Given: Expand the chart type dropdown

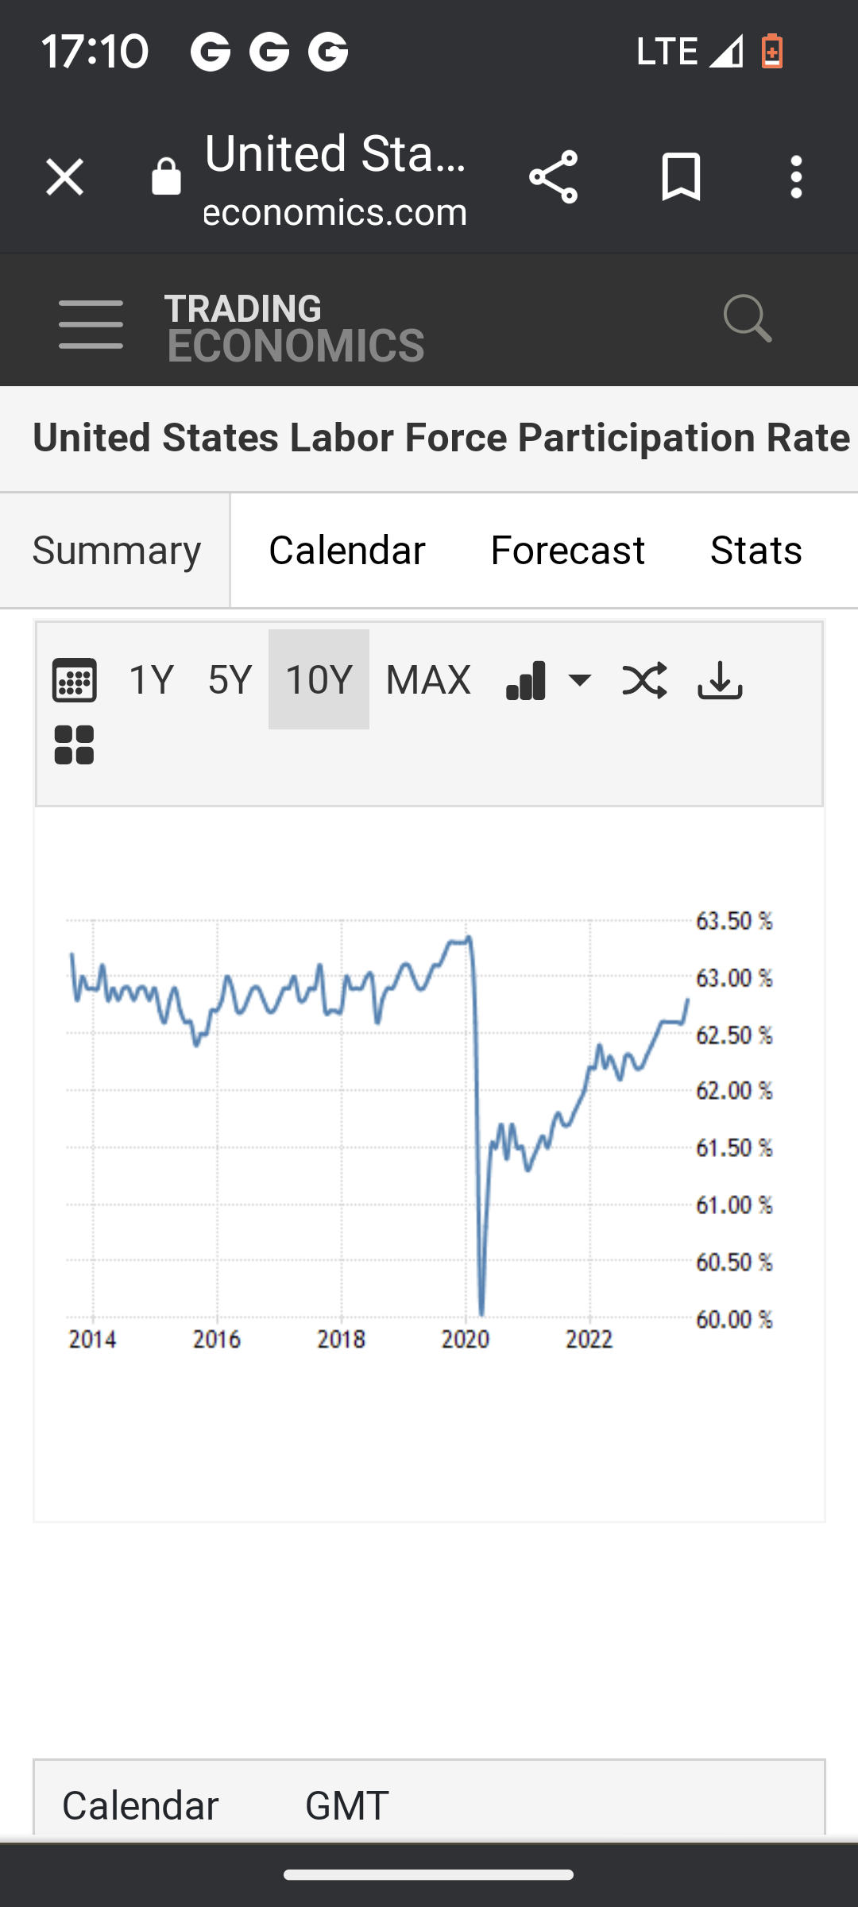Looking at the screenshot, I should click(x=548, y=680).
